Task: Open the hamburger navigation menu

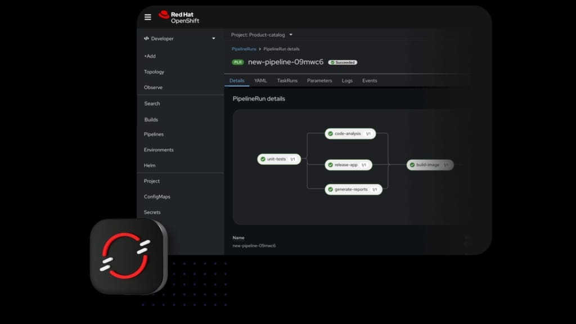Action: (x=148, y=17)
